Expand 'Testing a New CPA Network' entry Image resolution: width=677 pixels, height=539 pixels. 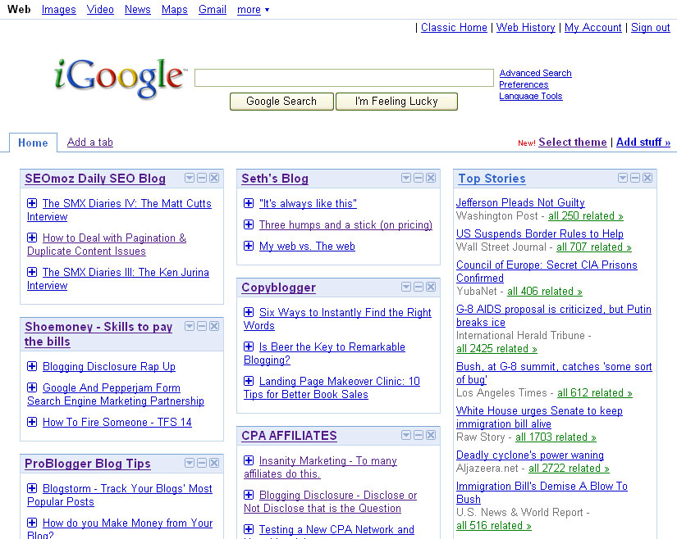[x=249, y=529]
